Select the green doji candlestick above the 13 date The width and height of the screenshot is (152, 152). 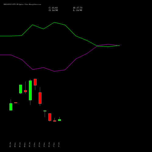45,111
